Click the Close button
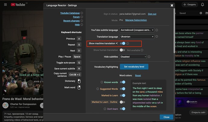Image resolution: width=208 pixels, height=122 pixels. pyautogui.click(x=166, y=117)
